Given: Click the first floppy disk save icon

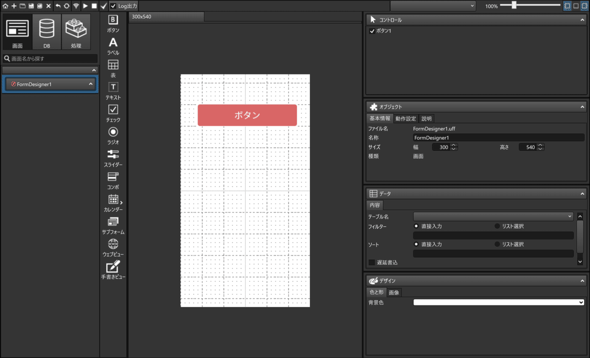Looking at the screenshot, I should [31, 6].
